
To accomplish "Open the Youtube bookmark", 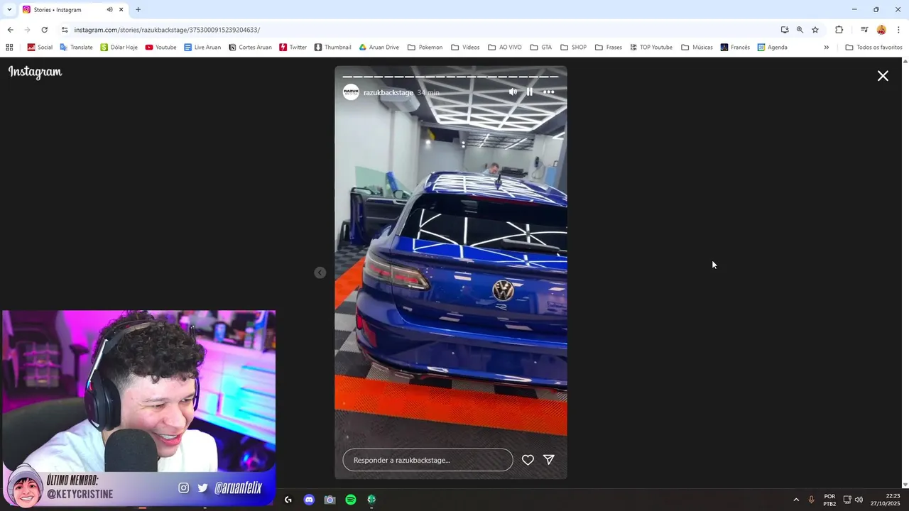I will [160, 48].
